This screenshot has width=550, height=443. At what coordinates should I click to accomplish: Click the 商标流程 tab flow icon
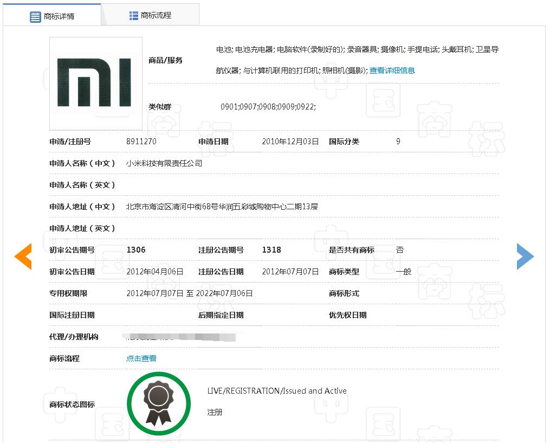coord(134,15)
